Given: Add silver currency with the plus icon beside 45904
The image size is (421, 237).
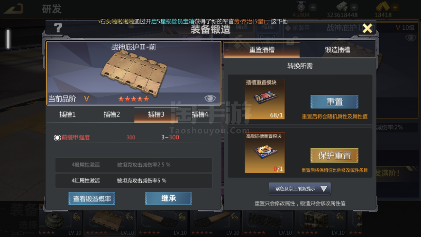Looking at the screenshot, I should [x=313, y=7].
